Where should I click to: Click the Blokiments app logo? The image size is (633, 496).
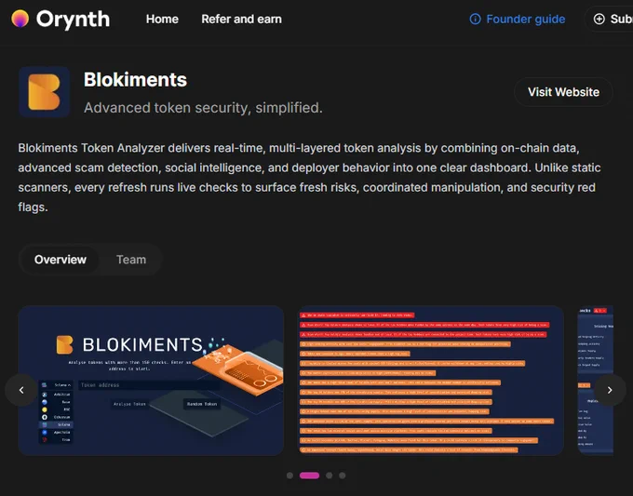(44, 92)
